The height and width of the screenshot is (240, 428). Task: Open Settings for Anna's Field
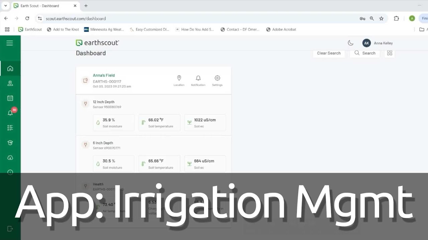pyautogui.click(x=217, y=80)
